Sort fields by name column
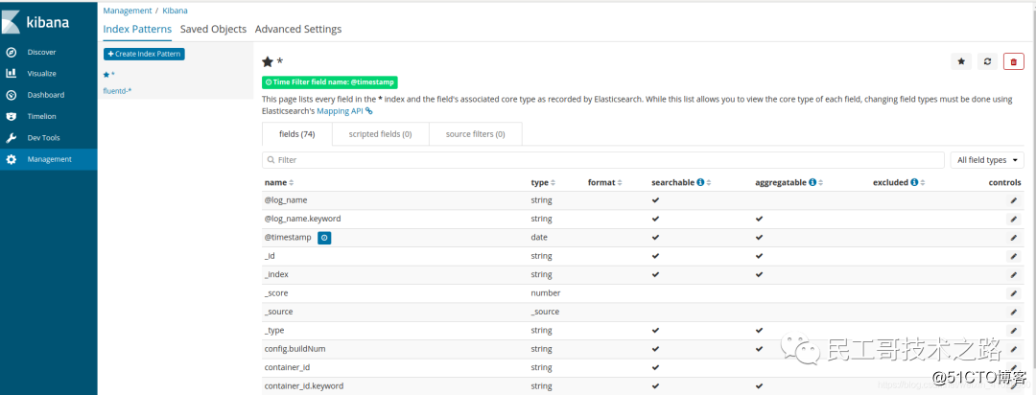The image size is (1036, 395). [279, 182]
